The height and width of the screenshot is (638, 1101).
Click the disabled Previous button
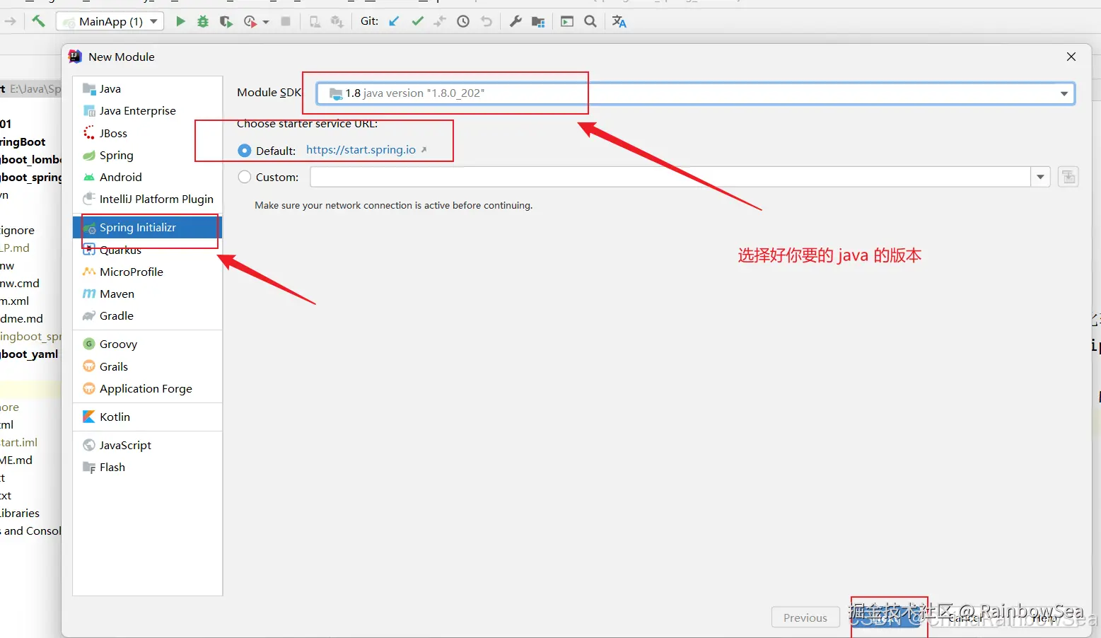point(805,617)
